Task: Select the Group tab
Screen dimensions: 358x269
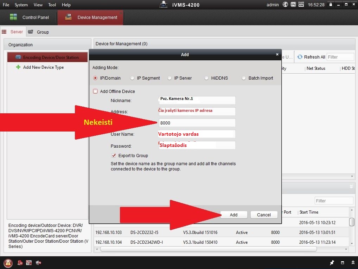Action: tap(38, 32)
